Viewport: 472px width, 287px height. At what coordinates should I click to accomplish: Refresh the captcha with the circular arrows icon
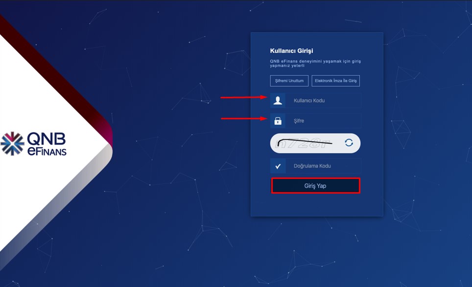click(x=349, y=143)
